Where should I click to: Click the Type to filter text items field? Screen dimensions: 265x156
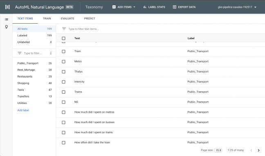[83, 29]
